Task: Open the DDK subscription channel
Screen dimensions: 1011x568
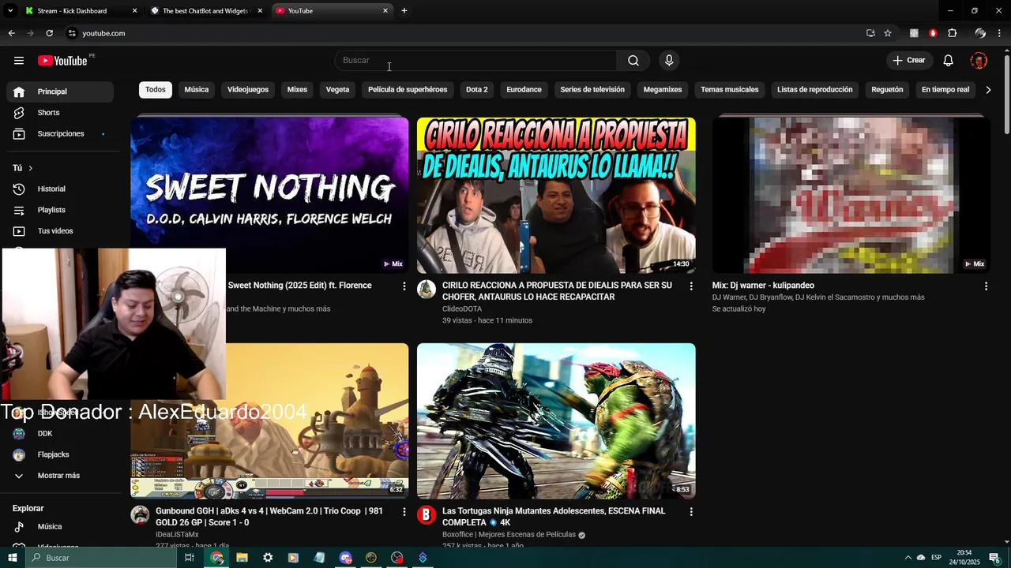Action: (60, 434)
